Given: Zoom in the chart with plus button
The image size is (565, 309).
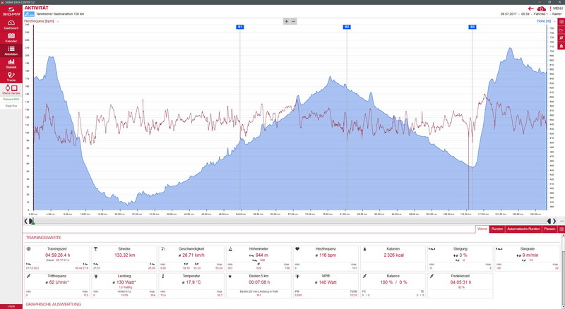Looking at the screenshot, I should point(286,21).
